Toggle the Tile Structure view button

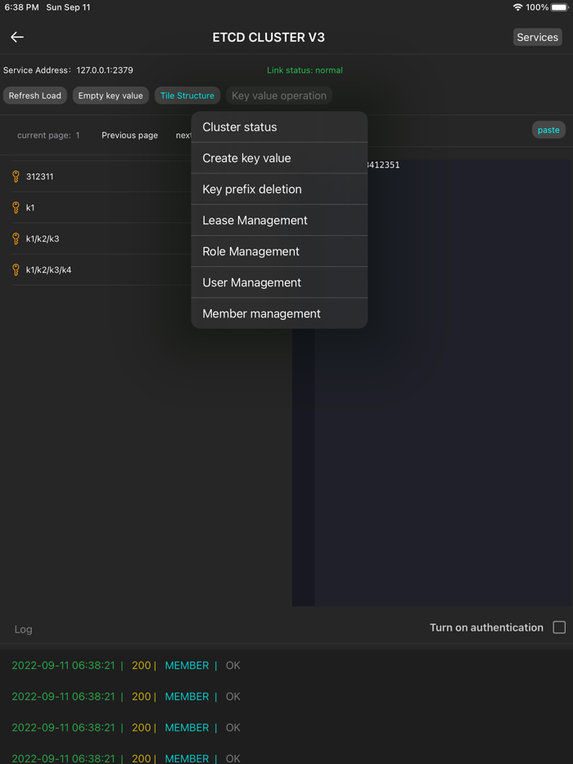[187, 96]
